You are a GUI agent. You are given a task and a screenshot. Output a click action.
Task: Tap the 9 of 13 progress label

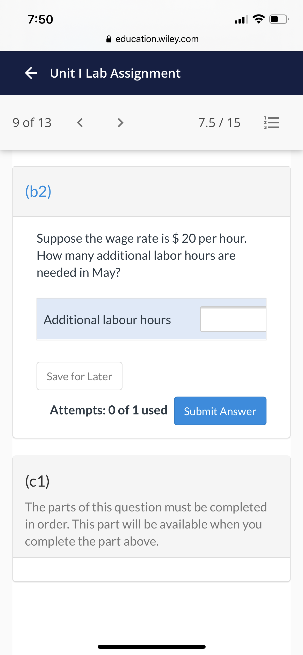pos(32,123)
